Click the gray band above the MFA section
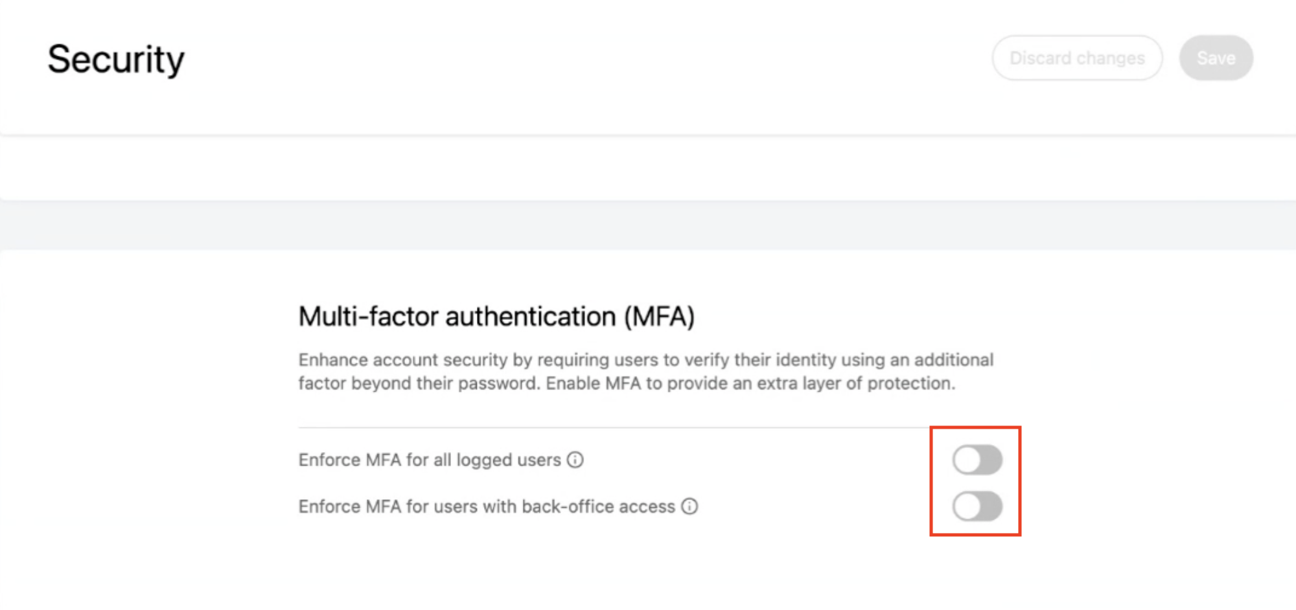 point(648,225)
